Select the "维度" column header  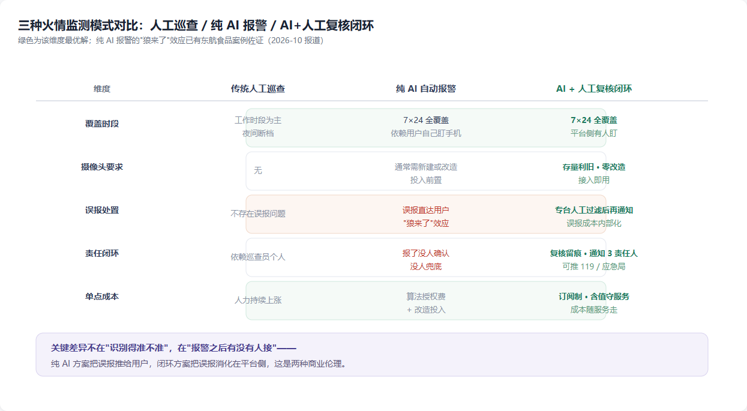pos(102,89)
